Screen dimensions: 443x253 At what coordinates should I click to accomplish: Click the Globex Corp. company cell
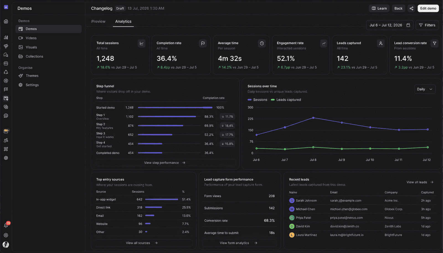click(393, 209)
